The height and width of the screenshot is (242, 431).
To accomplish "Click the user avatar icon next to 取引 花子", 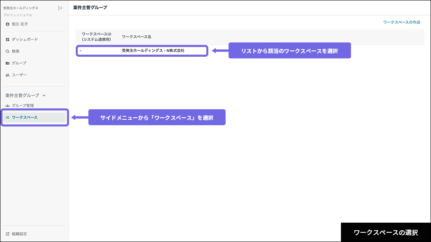I will pos(8,24).
